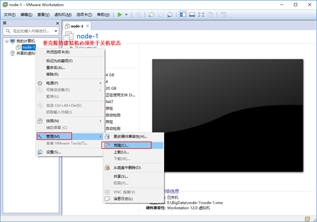Choose 设置(S)... in context menu
This screenshot has width=317, height=222.
point(70,152)
